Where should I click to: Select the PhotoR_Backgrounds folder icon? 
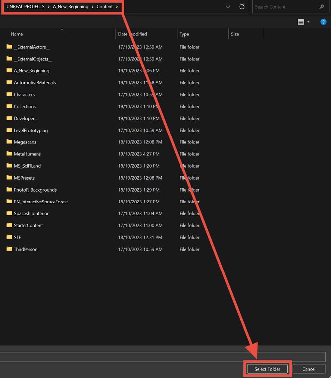tap(9, 189)
